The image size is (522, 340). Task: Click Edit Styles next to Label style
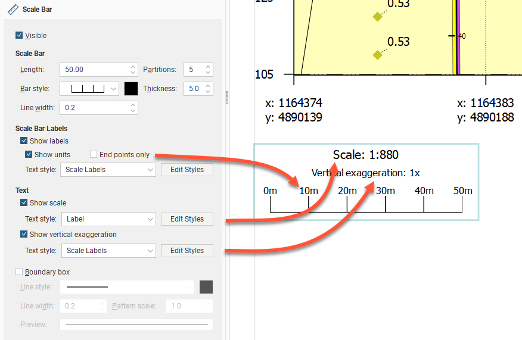coord(187,219)
